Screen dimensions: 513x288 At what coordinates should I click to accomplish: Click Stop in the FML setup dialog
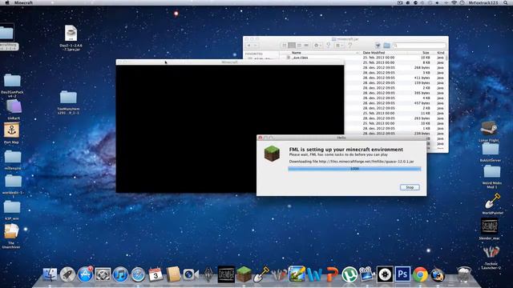click(410, 187)
